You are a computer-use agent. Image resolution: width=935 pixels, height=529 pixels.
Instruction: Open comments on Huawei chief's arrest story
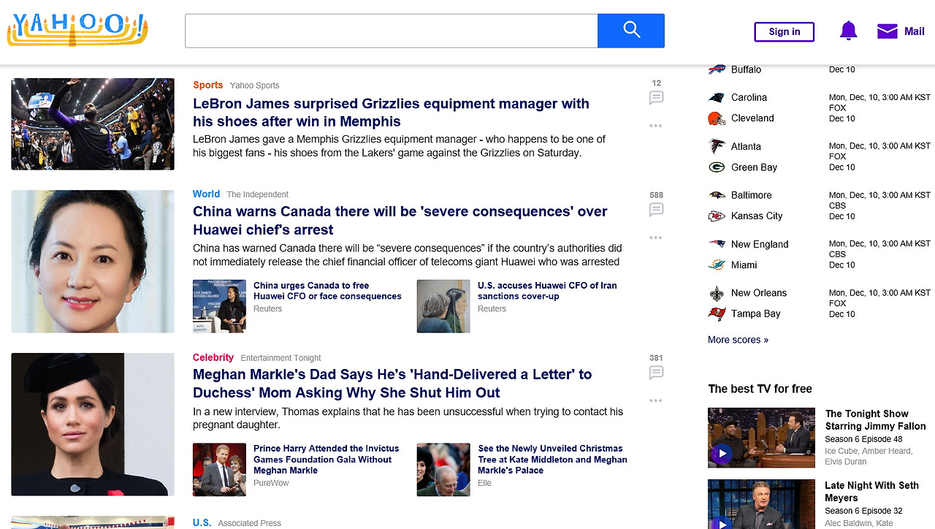656,210
